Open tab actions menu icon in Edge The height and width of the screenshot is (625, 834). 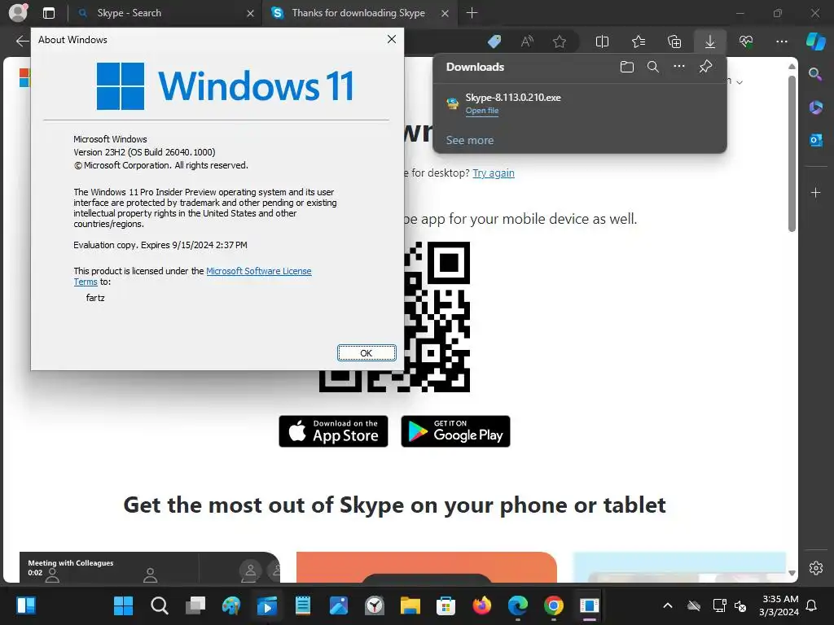point(48,13)
